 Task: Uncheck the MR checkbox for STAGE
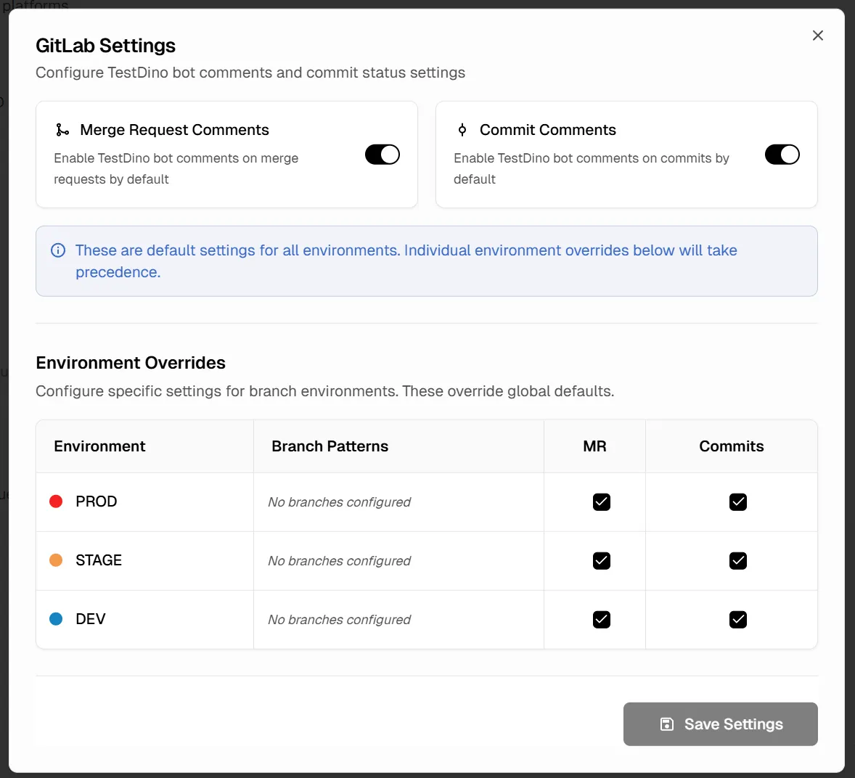click(x=602, y=560)
